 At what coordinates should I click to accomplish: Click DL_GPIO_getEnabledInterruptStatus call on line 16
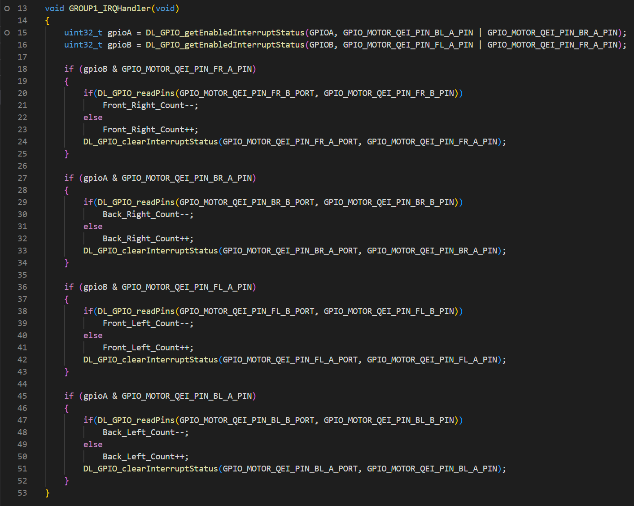225,45
